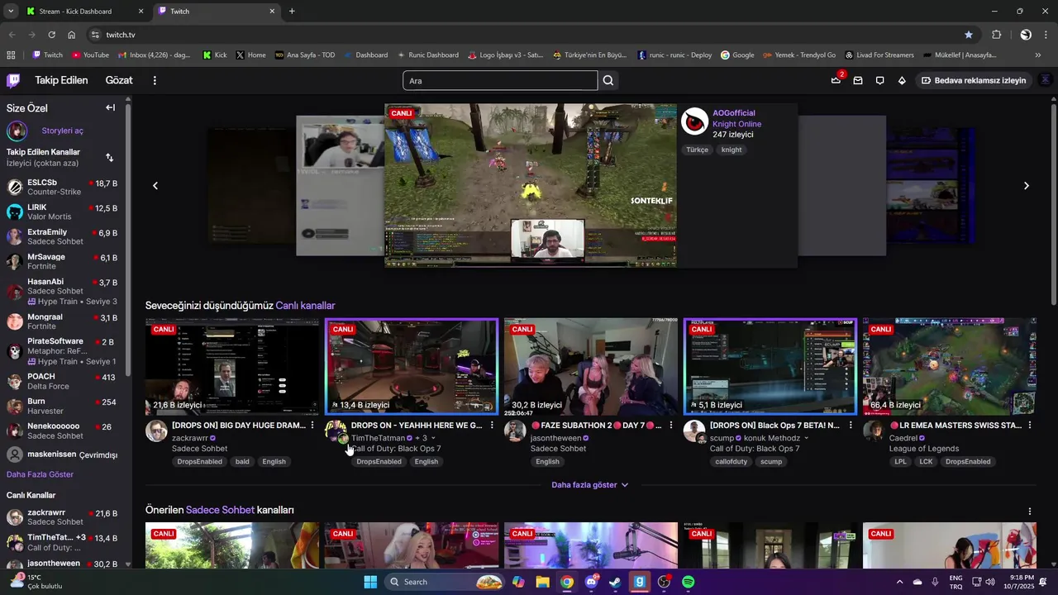Click the Twitch logo home icon
The width and height of the screenshot is (1058, 595).
(x=13, y=80)
